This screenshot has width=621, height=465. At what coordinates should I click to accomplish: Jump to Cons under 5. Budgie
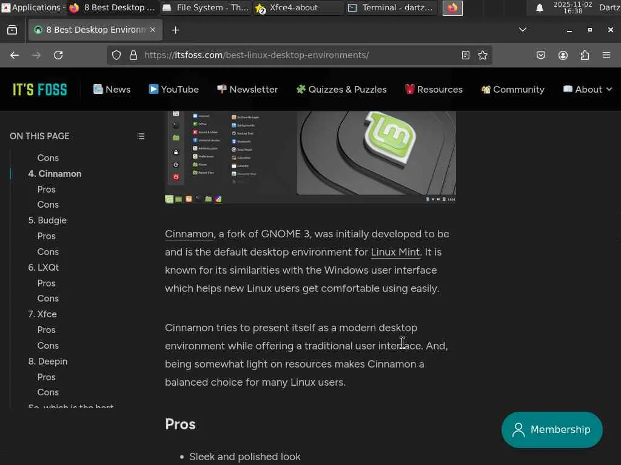tap(48, 252)
